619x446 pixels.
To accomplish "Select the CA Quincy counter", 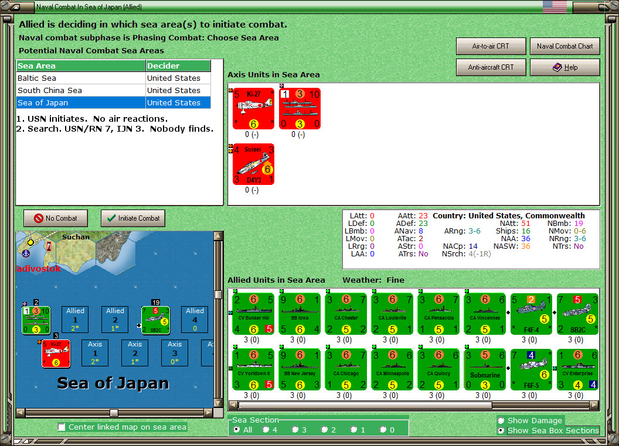I will click(438, 369).
